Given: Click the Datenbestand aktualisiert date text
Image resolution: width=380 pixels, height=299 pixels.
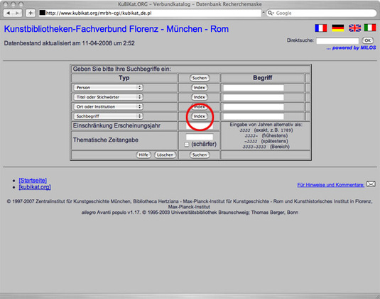Looking at the screenshot, I should pyautogui.click(x=70, y=43).
